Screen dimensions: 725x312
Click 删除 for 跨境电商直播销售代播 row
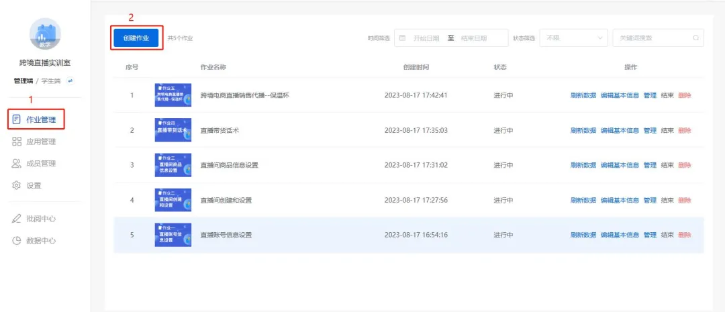(684, 95)
